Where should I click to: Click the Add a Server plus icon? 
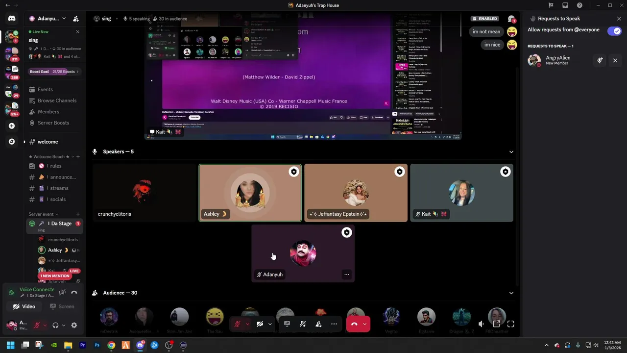click(12, 126)
